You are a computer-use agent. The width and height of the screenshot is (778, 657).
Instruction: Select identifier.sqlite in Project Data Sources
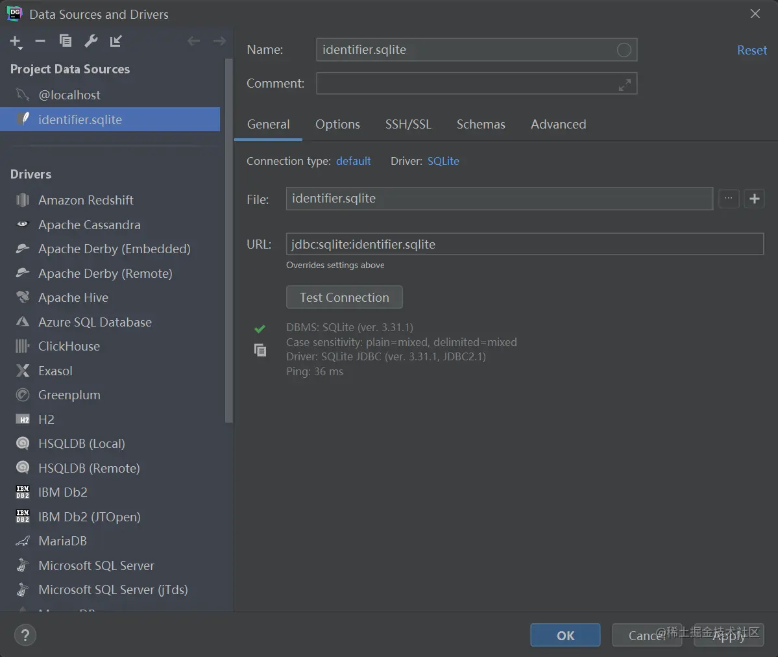tap(110, 119)
